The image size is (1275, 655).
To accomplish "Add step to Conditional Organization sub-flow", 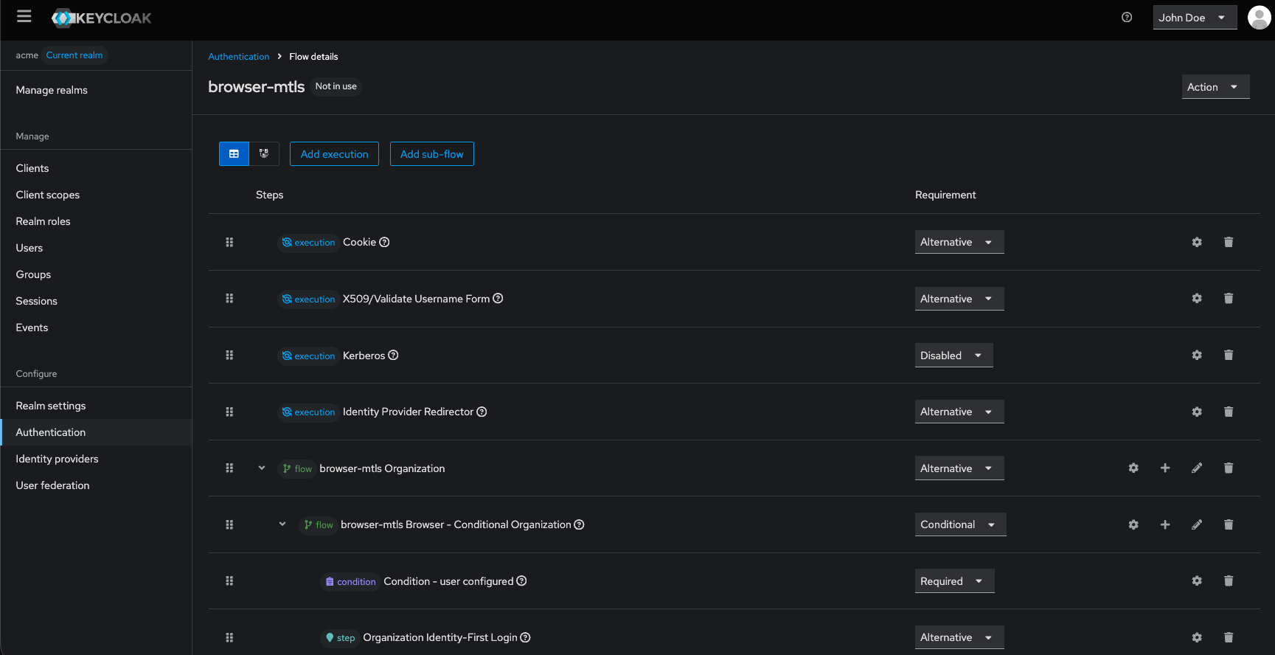I will [1165, 524].
